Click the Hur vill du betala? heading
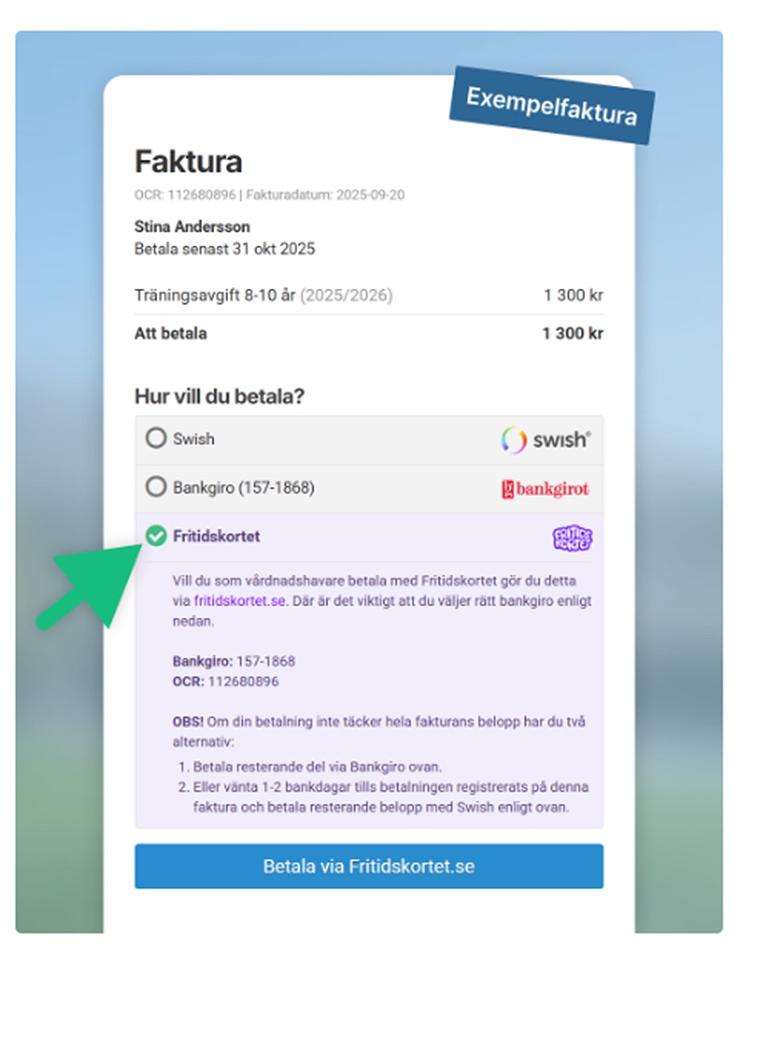Viewport: 760px width, 1041px height. pyautogui.click(x=220, y=396)
